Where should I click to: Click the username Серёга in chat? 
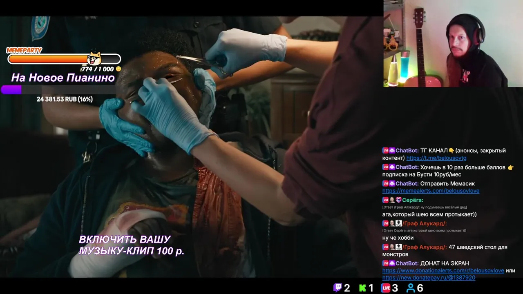pyautogui.click(x=413, y=200)
